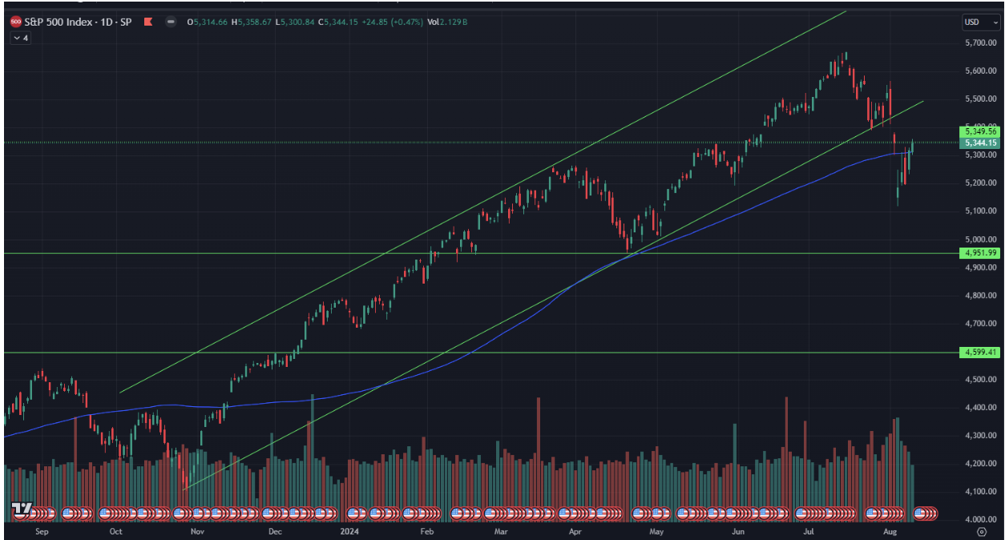Click the green 5,349.56 price label
Screen dimensions: 1005x540
pyautogui.click(x=980, y=131)
